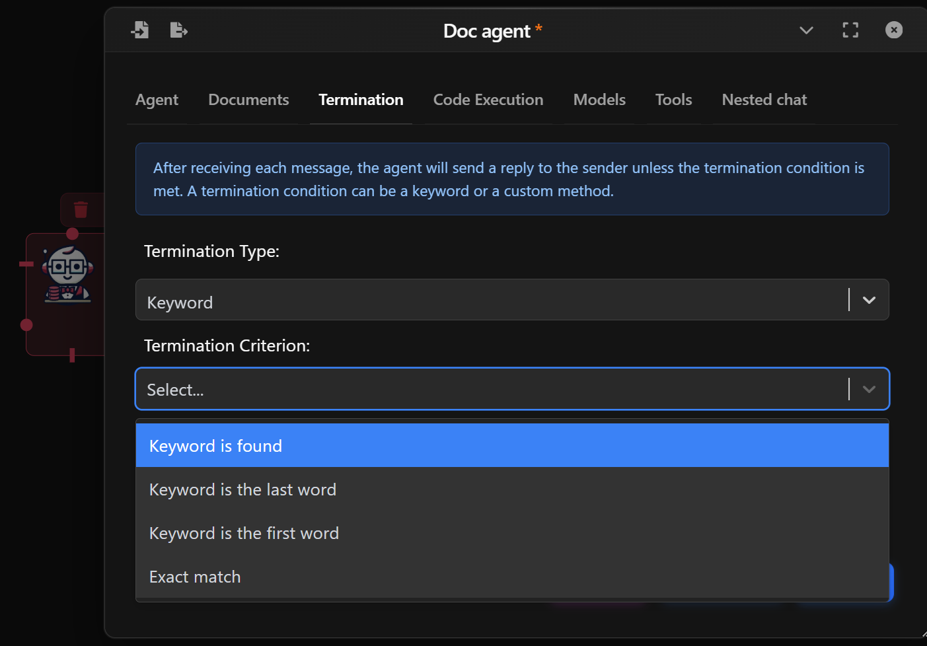Open the Termination Criterion selector
This screenshot has height=646, width=927.
click(512, 389)
